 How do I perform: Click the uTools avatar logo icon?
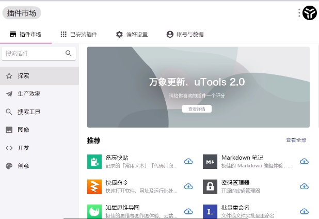(309, 13)
